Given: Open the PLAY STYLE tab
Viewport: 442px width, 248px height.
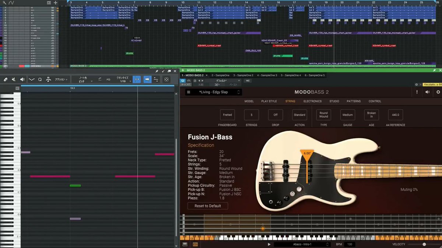Looking at the screenshot, I should (x=269, y=101).
